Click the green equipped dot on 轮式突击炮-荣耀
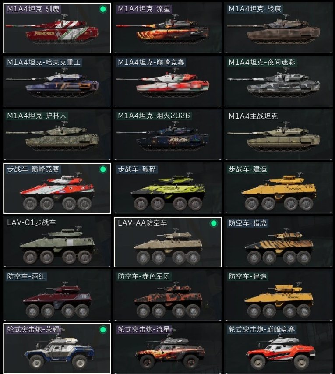Screen dimensions: 335x374 [x=103, y=330]
